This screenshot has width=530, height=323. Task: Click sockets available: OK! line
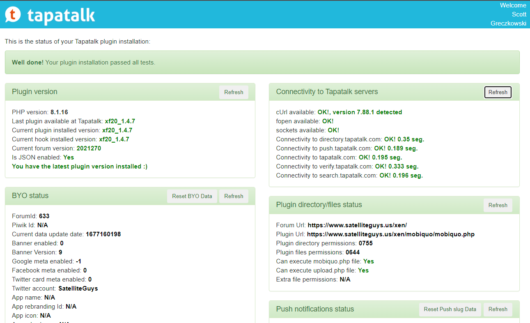[x=308, y=130]
